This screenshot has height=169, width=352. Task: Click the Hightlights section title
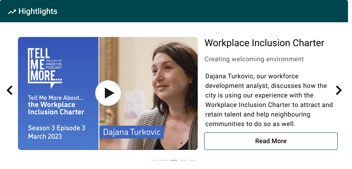point(38,12)
